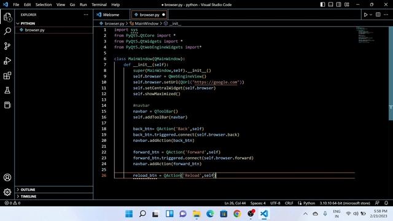Image resolution: width=393 pixels, height=221 pixels.
Task: Open Windows Start button
Action: (x=129, y=214)
